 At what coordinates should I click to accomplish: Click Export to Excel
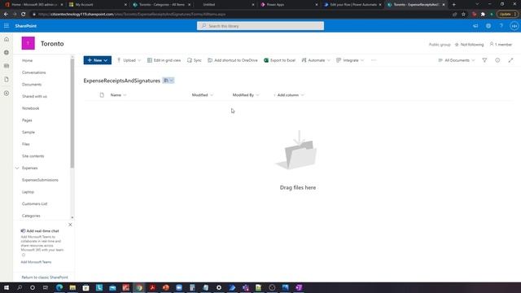click(279, 60)
